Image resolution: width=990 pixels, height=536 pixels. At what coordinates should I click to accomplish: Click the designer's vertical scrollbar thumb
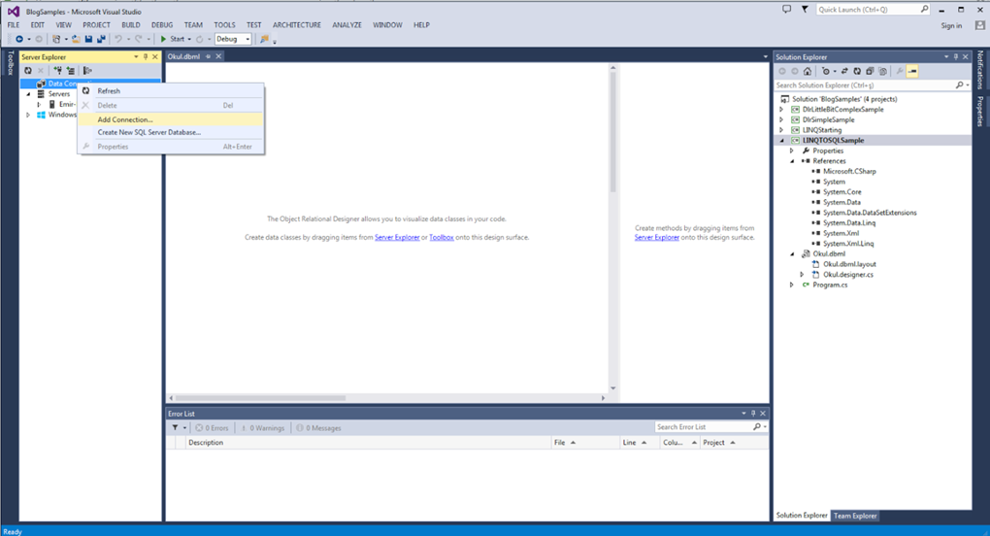[x=612, y=133]
